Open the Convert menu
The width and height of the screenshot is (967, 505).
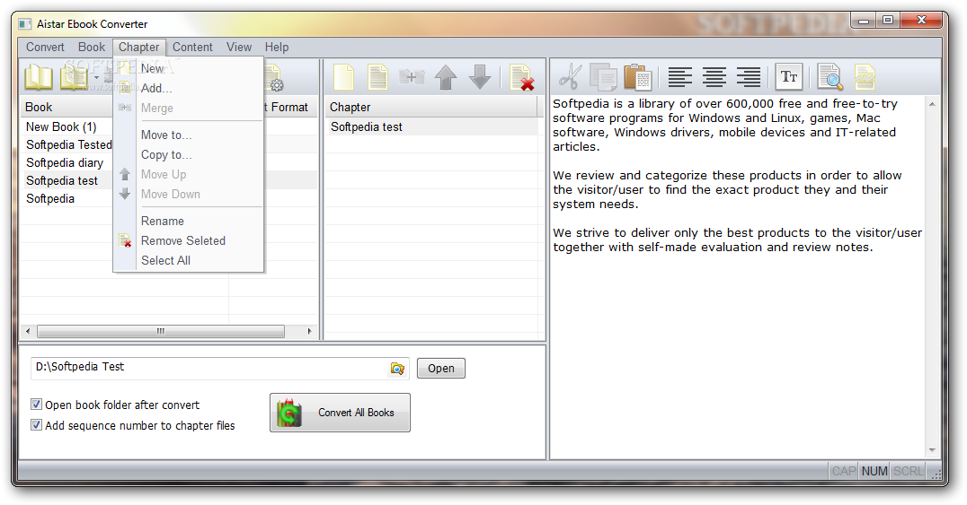point(45,47)
